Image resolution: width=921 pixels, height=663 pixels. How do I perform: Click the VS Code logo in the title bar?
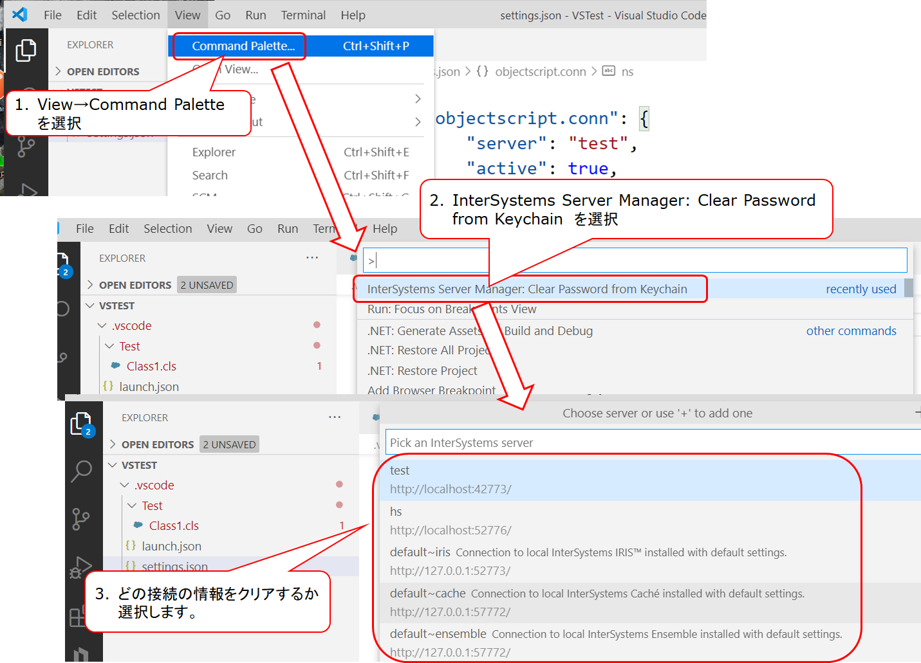(20, 14)
